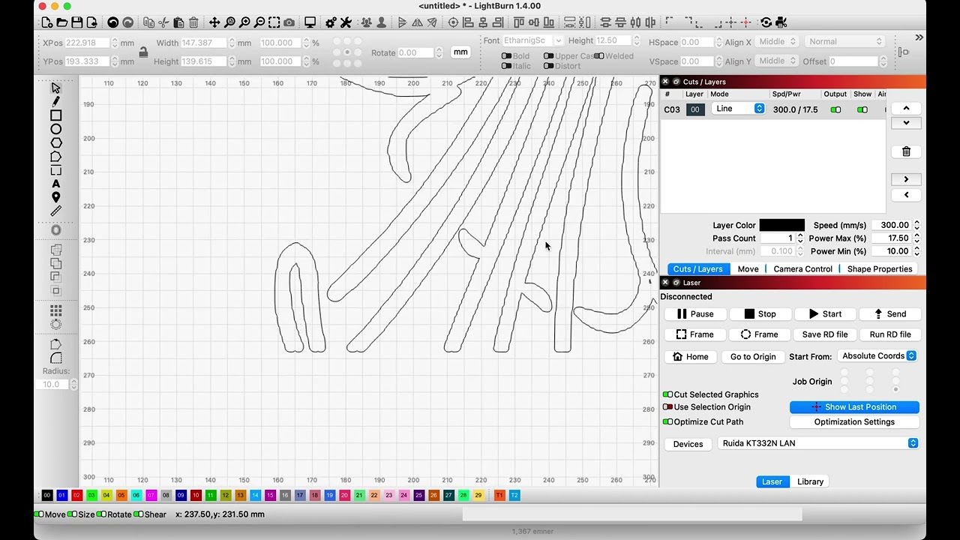Open device settings wrench icon

[x=346, y=22]
